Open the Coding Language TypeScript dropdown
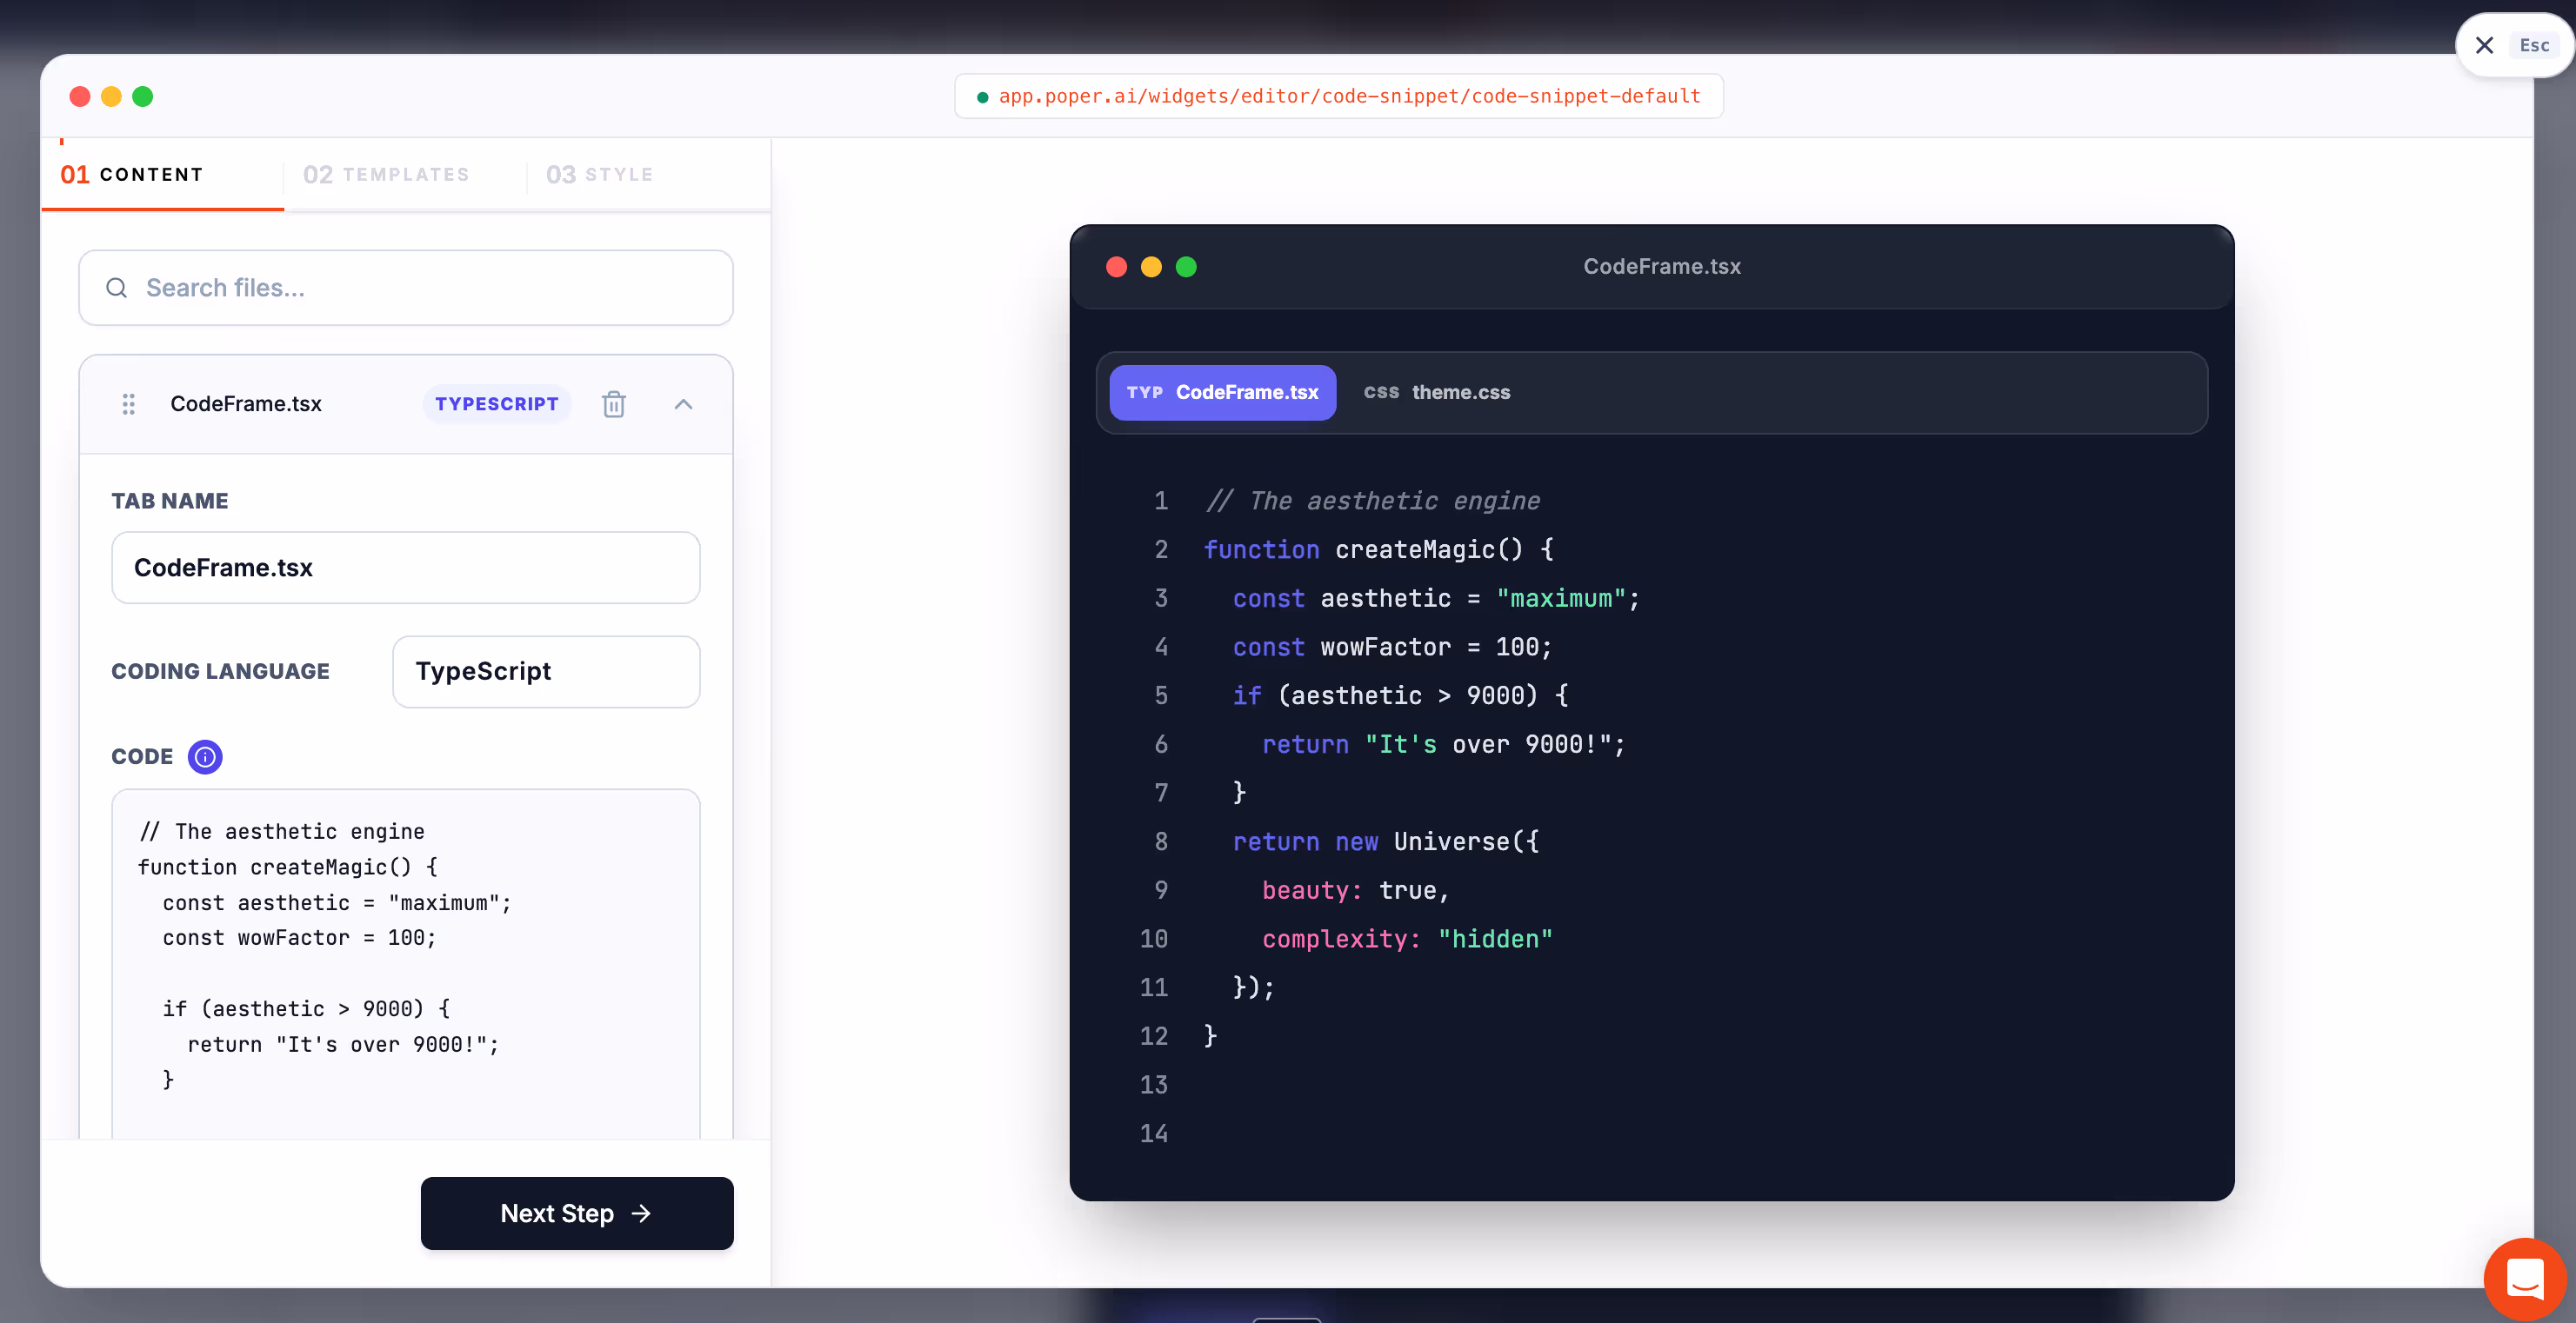 (x=546, y=671)
